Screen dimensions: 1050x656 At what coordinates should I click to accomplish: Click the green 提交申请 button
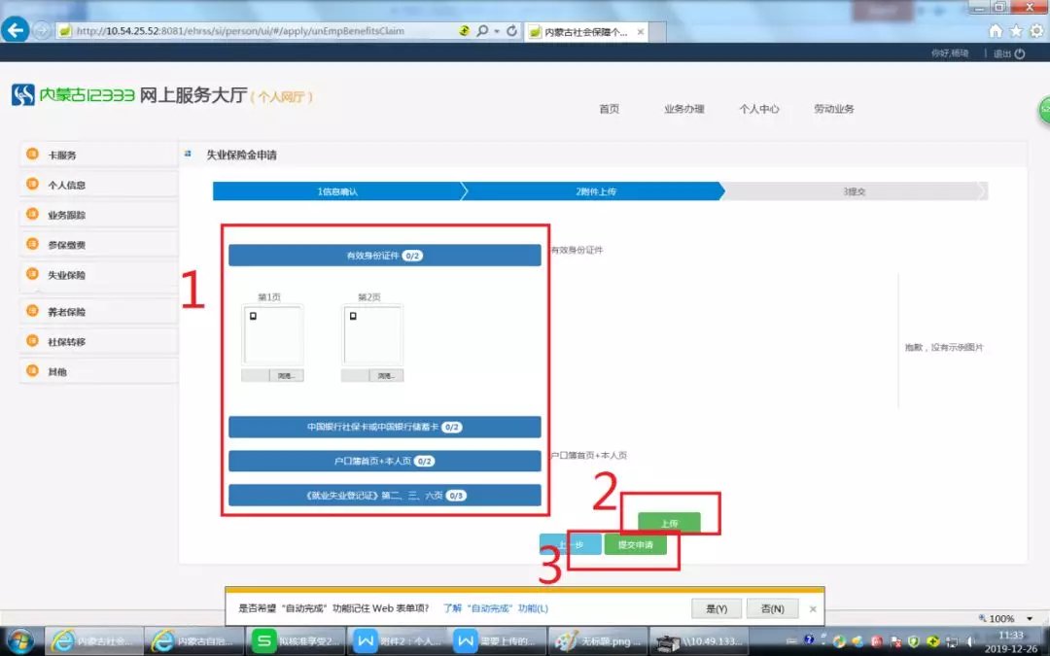(636, 544)
